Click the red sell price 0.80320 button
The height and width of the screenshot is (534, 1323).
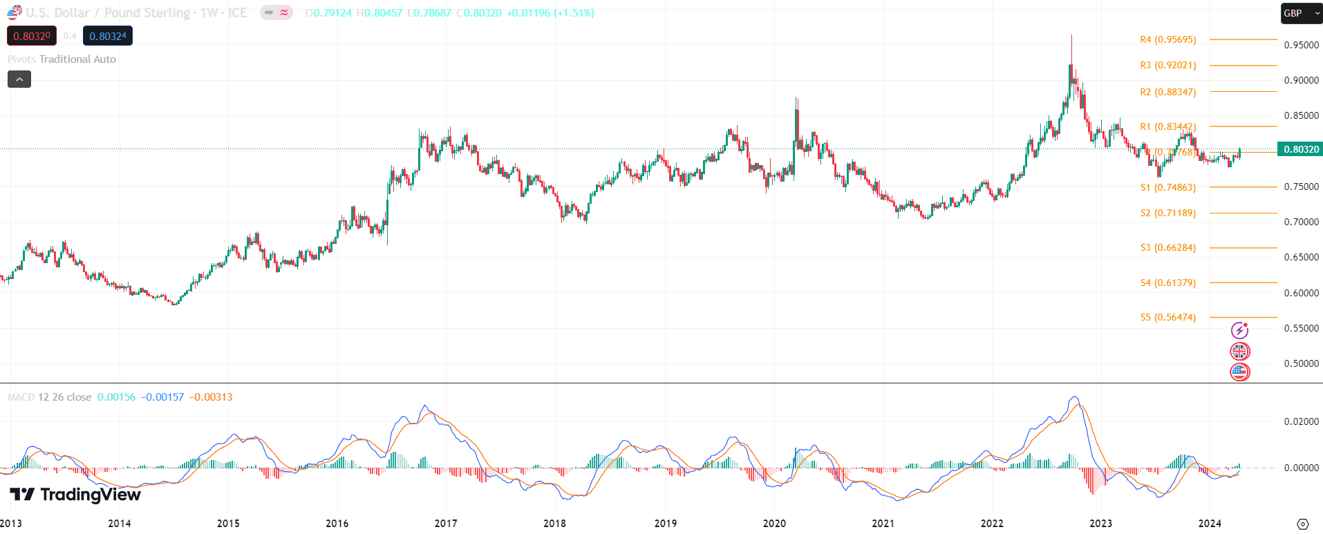point(32,36)
